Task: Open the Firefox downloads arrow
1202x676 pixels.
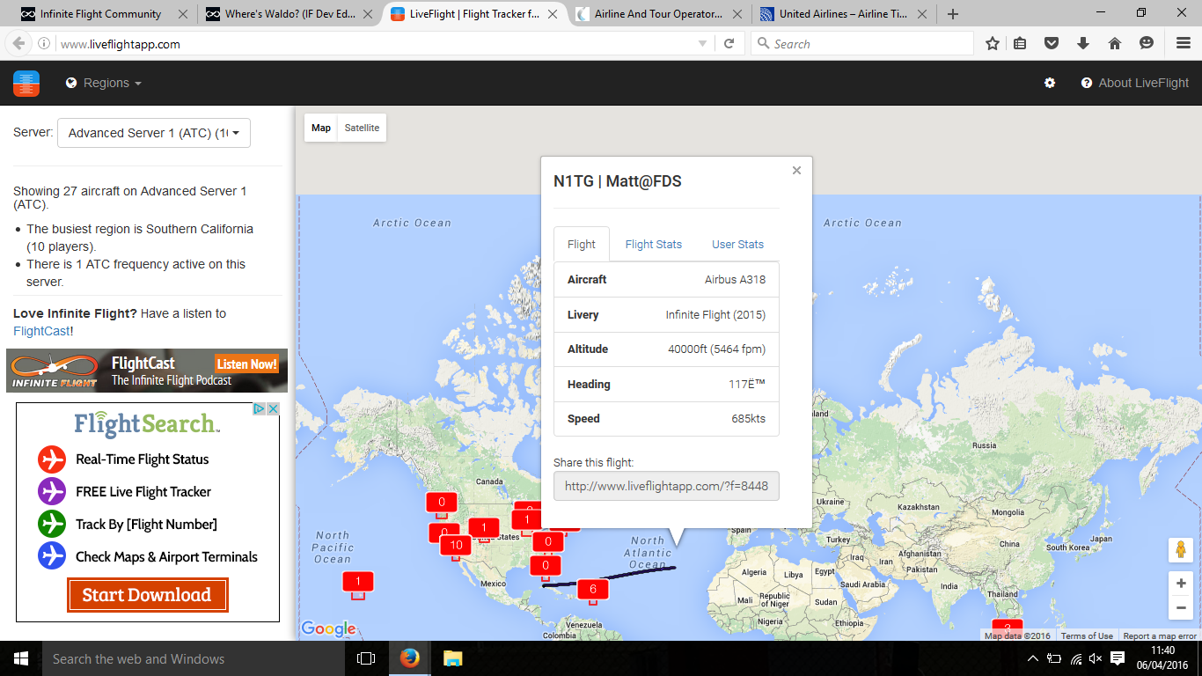Action: [x=1083, y=44]
